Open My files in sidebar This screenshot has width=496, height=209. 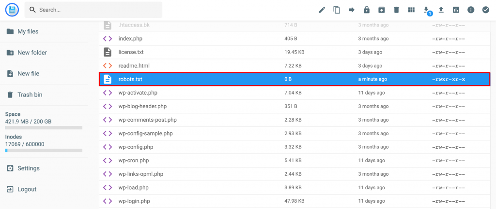pyautogui.click(x=28, y=31)
